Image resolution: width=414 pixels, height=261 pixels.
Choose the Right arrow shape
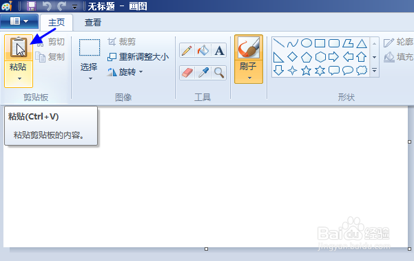point(334,57)
